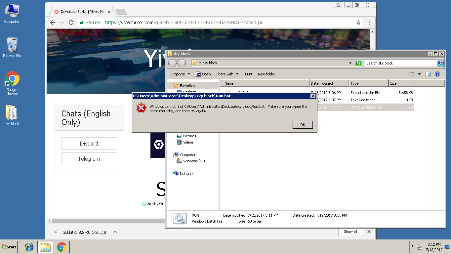Viewport: 451px width, 254px height.
Task: Close the Run.bat error dialog
Action: (313, 96)
